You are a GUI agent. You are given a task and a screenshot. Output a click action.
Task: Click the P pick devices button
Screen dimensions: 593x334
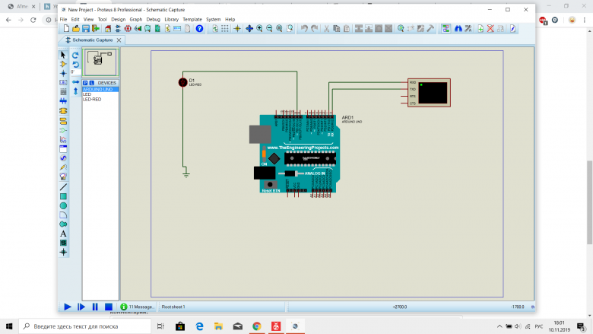pos(85,83)
